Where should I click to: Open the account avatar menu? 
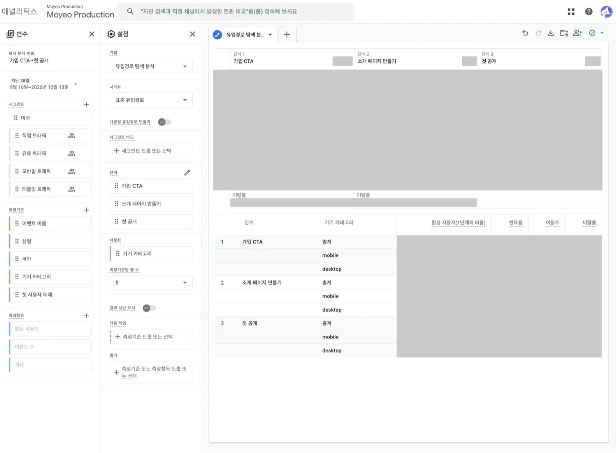(x=606, y=12)
